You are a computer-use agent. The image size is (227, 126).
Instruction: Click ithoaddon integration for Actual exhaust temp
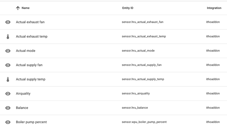pos(213,36)
